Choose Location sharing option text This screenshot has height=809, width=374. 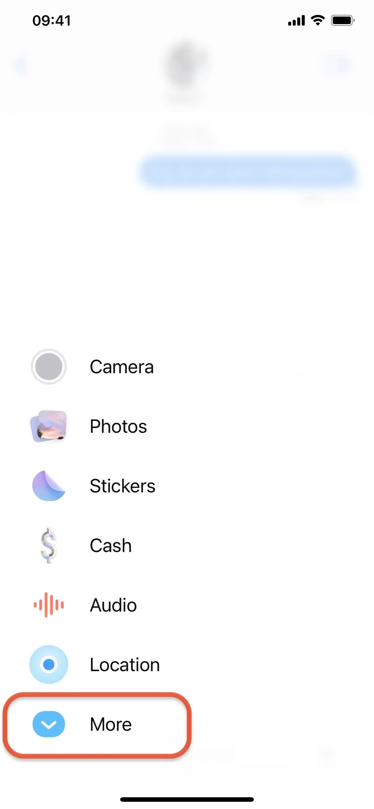125,665
